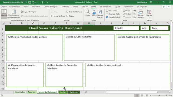Select the Gráfico % Cancelamento box
The height and width of the screenshot is (97, 173).
point(89,47)
